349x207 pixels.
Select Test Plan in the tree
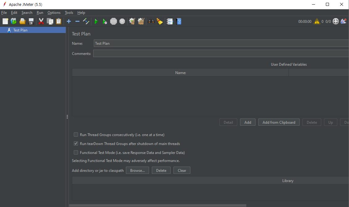pyautogui.click(x=33, y=30)
